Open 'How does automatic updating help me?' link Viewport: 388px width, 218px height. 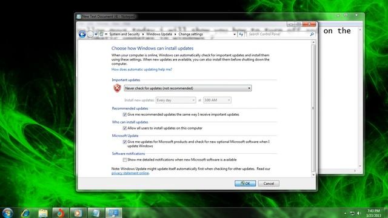click(x=142, y=70)
